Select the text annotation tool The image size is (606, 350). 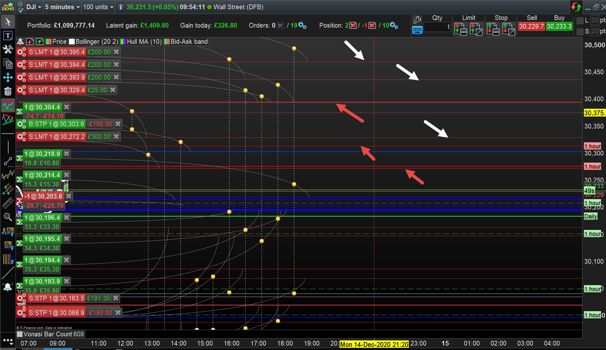(8, 36)
